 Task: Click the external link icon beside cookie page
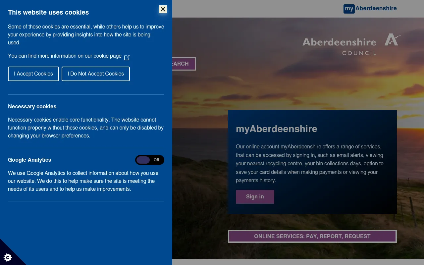pyautogui.click(x=127, y=58)
